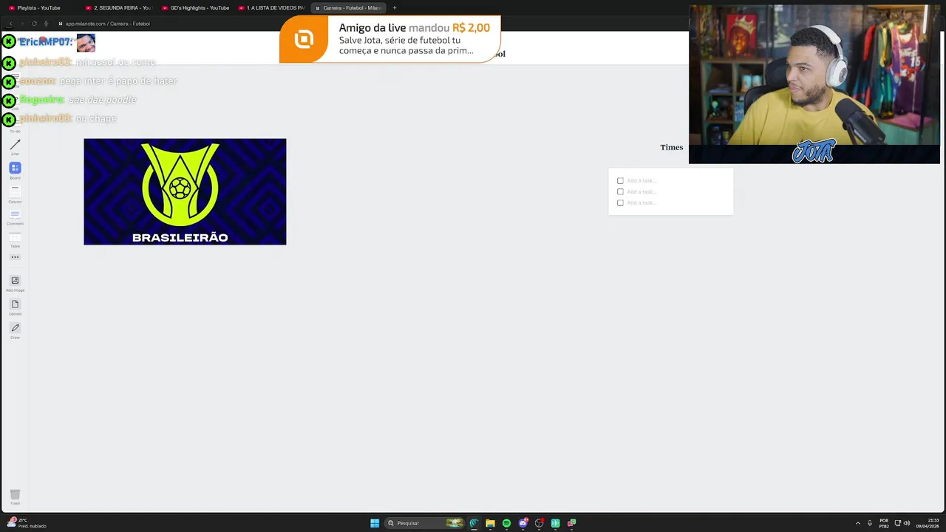Viewport: 946px width, 532px height.
Task: Open the volume control in system tray
Action: [907, 523]
